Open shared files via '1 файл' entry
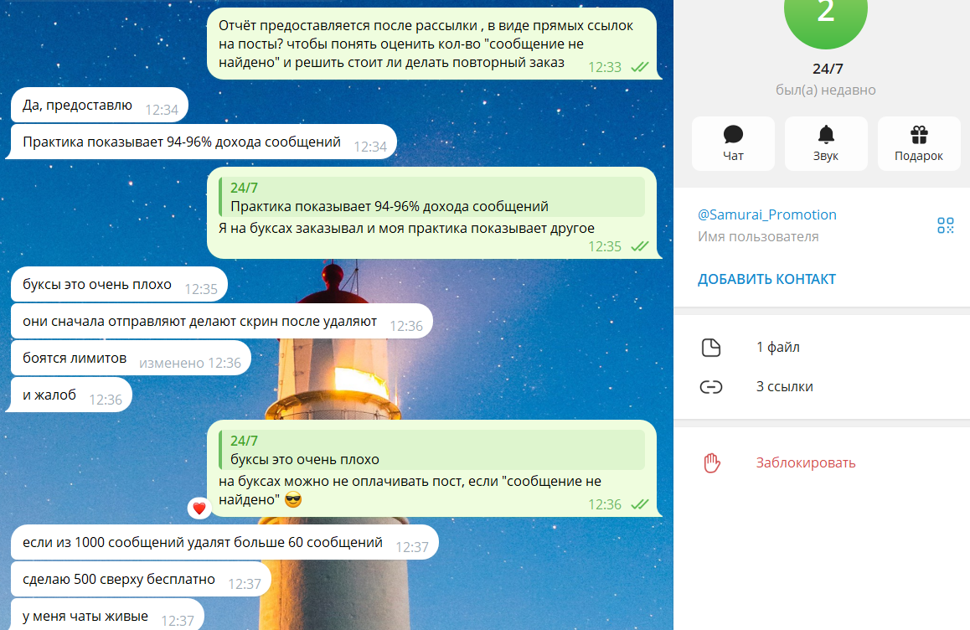This screenshot has width=970, height=630. [777, 346]
